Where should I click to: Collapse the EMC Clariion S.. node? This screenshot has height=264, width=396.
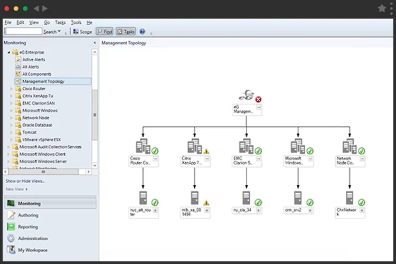(x=259, y=159)
